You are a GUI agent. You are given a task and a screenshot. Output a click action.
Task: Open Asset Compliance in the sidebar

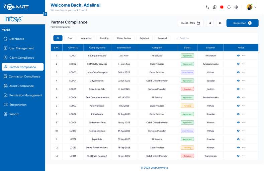click(x=22, y=86)
